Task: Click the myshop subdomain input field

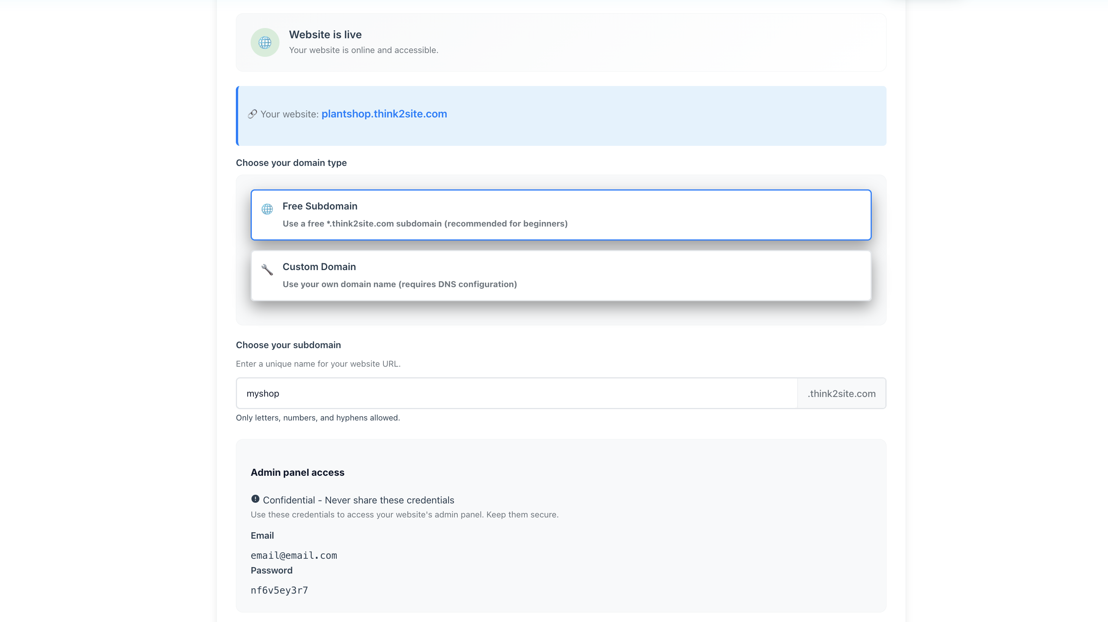Action: click(x=516, y=394)
